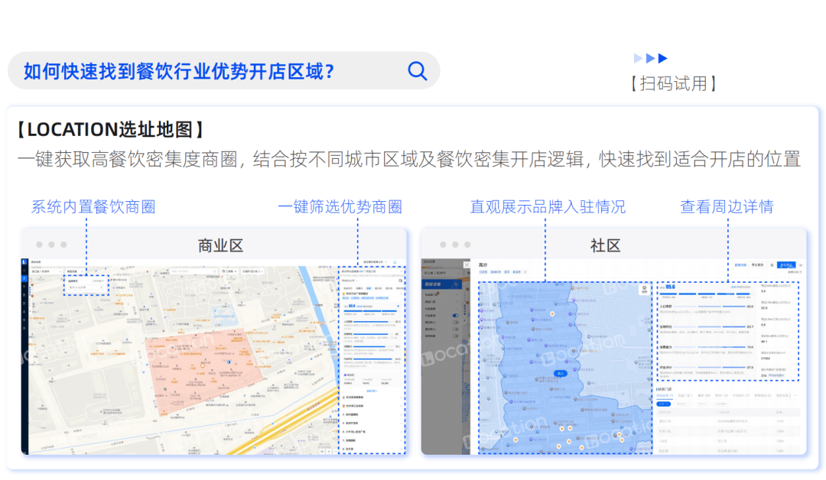826x480 pixels.
Task: Click the 查看周边详情 label
Action: [x=727, y=207]
